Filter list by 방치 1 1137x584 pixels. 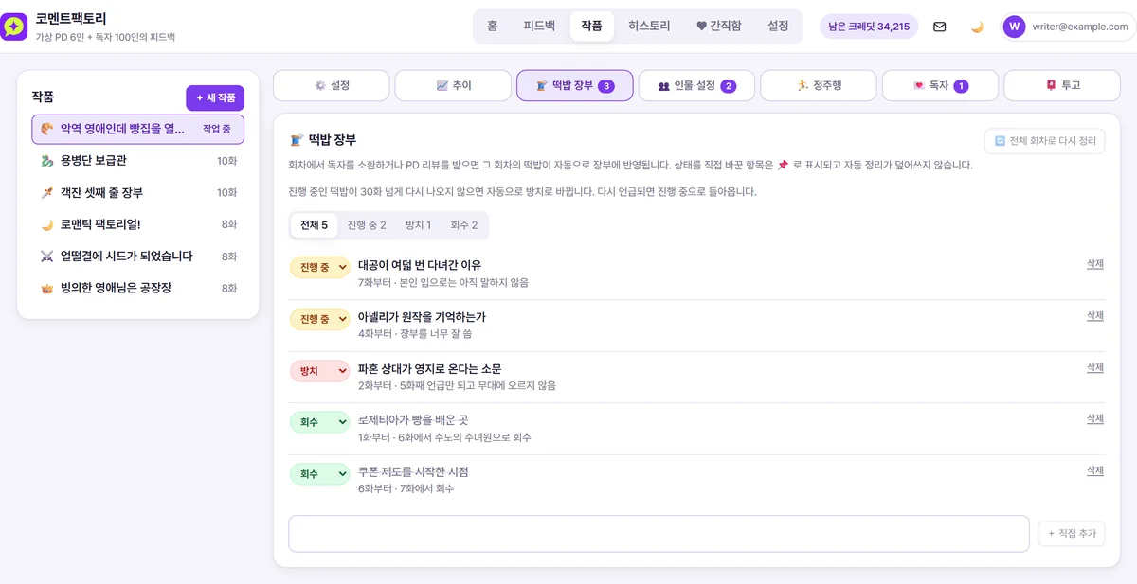(x=418, y=225)
